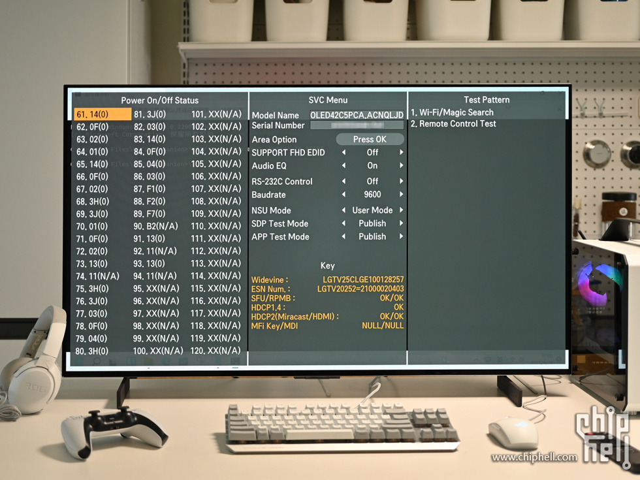Click the NSU Mode value User Mode
Image resolution: width=640 pixels, height=480 pixels.
point(372,210)
